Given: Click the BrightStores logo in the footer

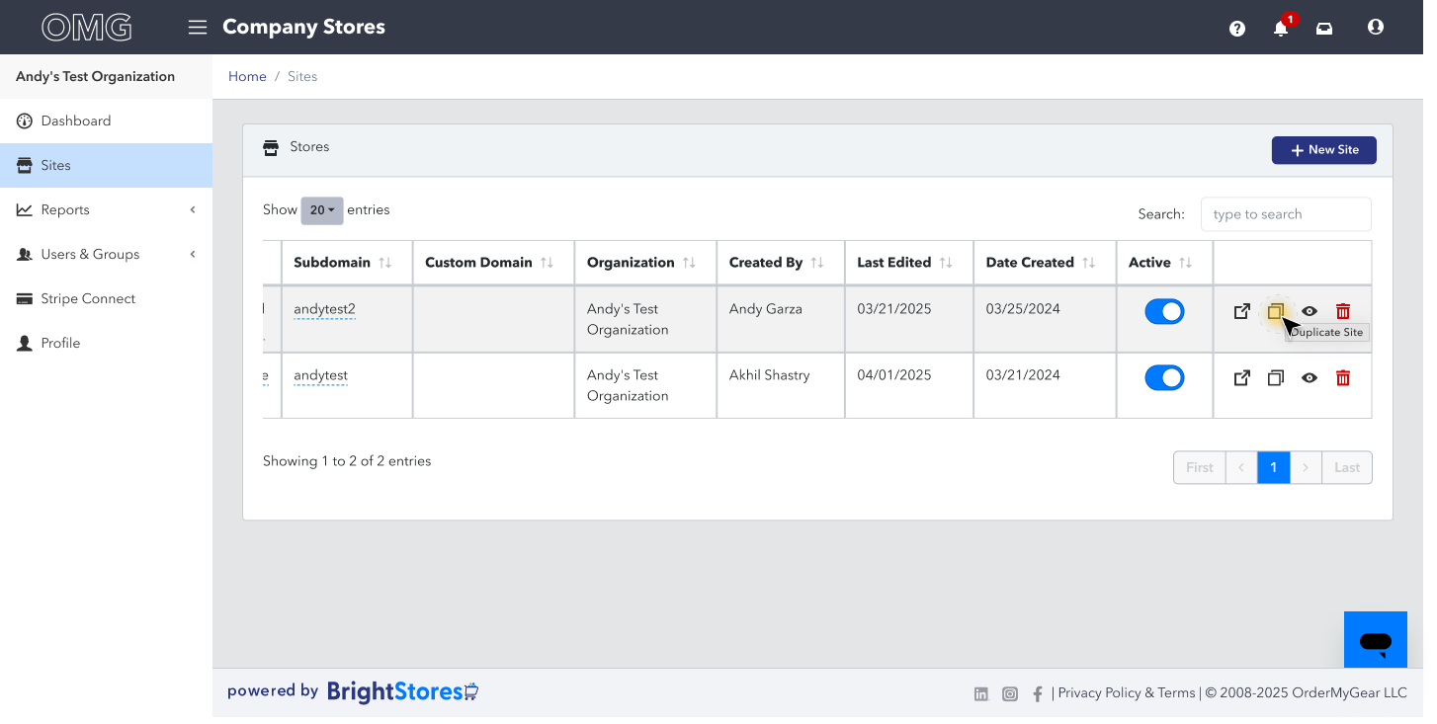Looking at the screenshot, I should [x=403, y=692].
